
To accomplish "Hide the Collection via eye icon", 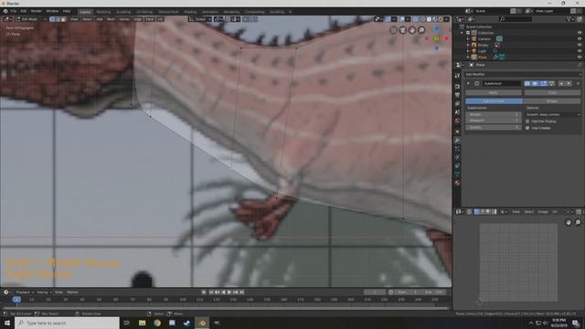I will click(580, 33).
